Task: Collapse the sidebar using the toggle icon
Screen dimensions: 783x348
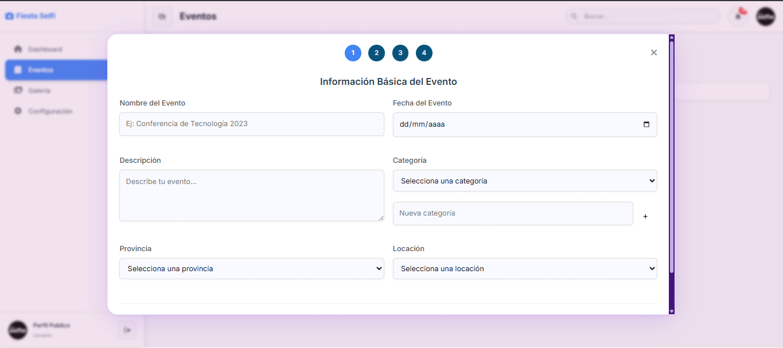Action: coord(162,16)
